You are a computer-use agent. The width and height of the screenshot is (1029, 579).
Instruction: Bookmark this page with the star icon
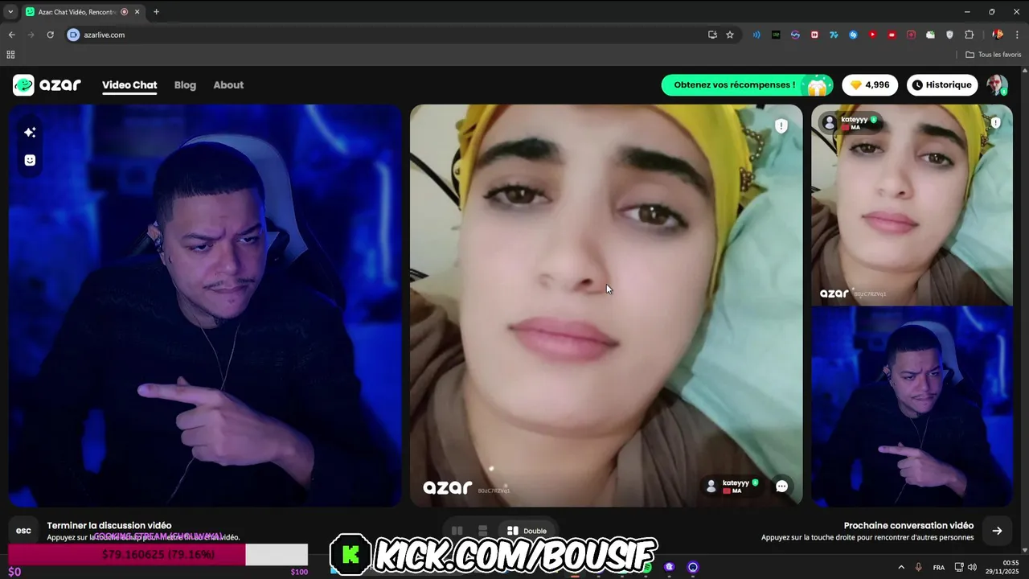[x=730, y=35]
